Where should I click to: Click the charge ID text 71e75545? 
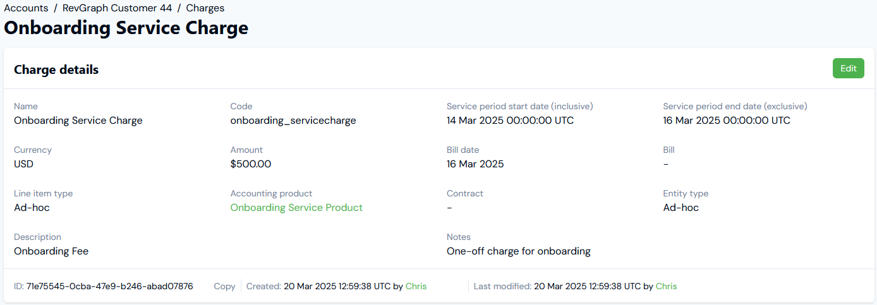coord(109,286)
